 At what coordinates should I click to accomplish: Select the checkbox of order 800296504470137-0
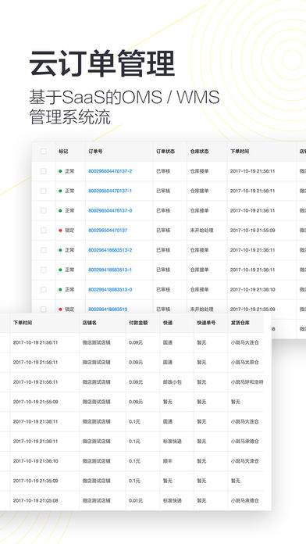tap(43, 210)
